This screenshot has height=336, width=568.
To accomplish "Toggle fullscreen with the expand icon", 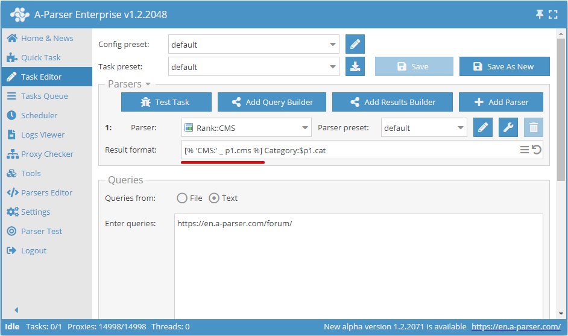I will point(554,14).
